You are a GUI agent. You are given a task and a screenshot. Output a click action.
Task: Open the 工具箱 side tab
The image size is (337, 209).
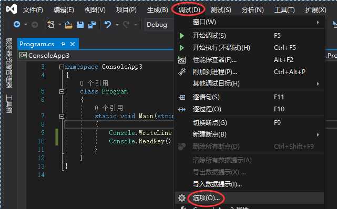pyautogui.click(x=9, y=104)
